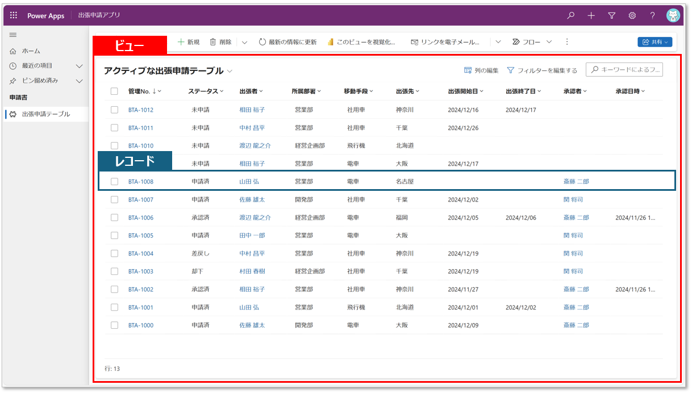Click the plus icon in top header

pyautogui.click(x=591, y=15)
